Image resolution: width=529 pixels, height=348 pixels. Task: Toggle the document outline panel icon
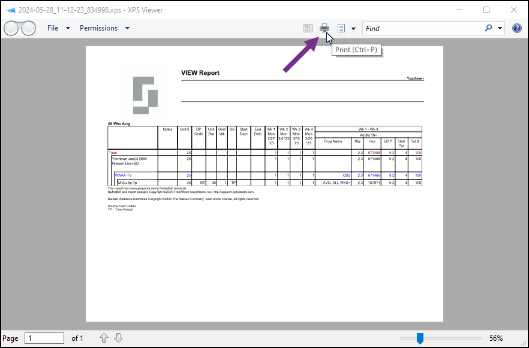pyautogui.click(x=308, y=28)
